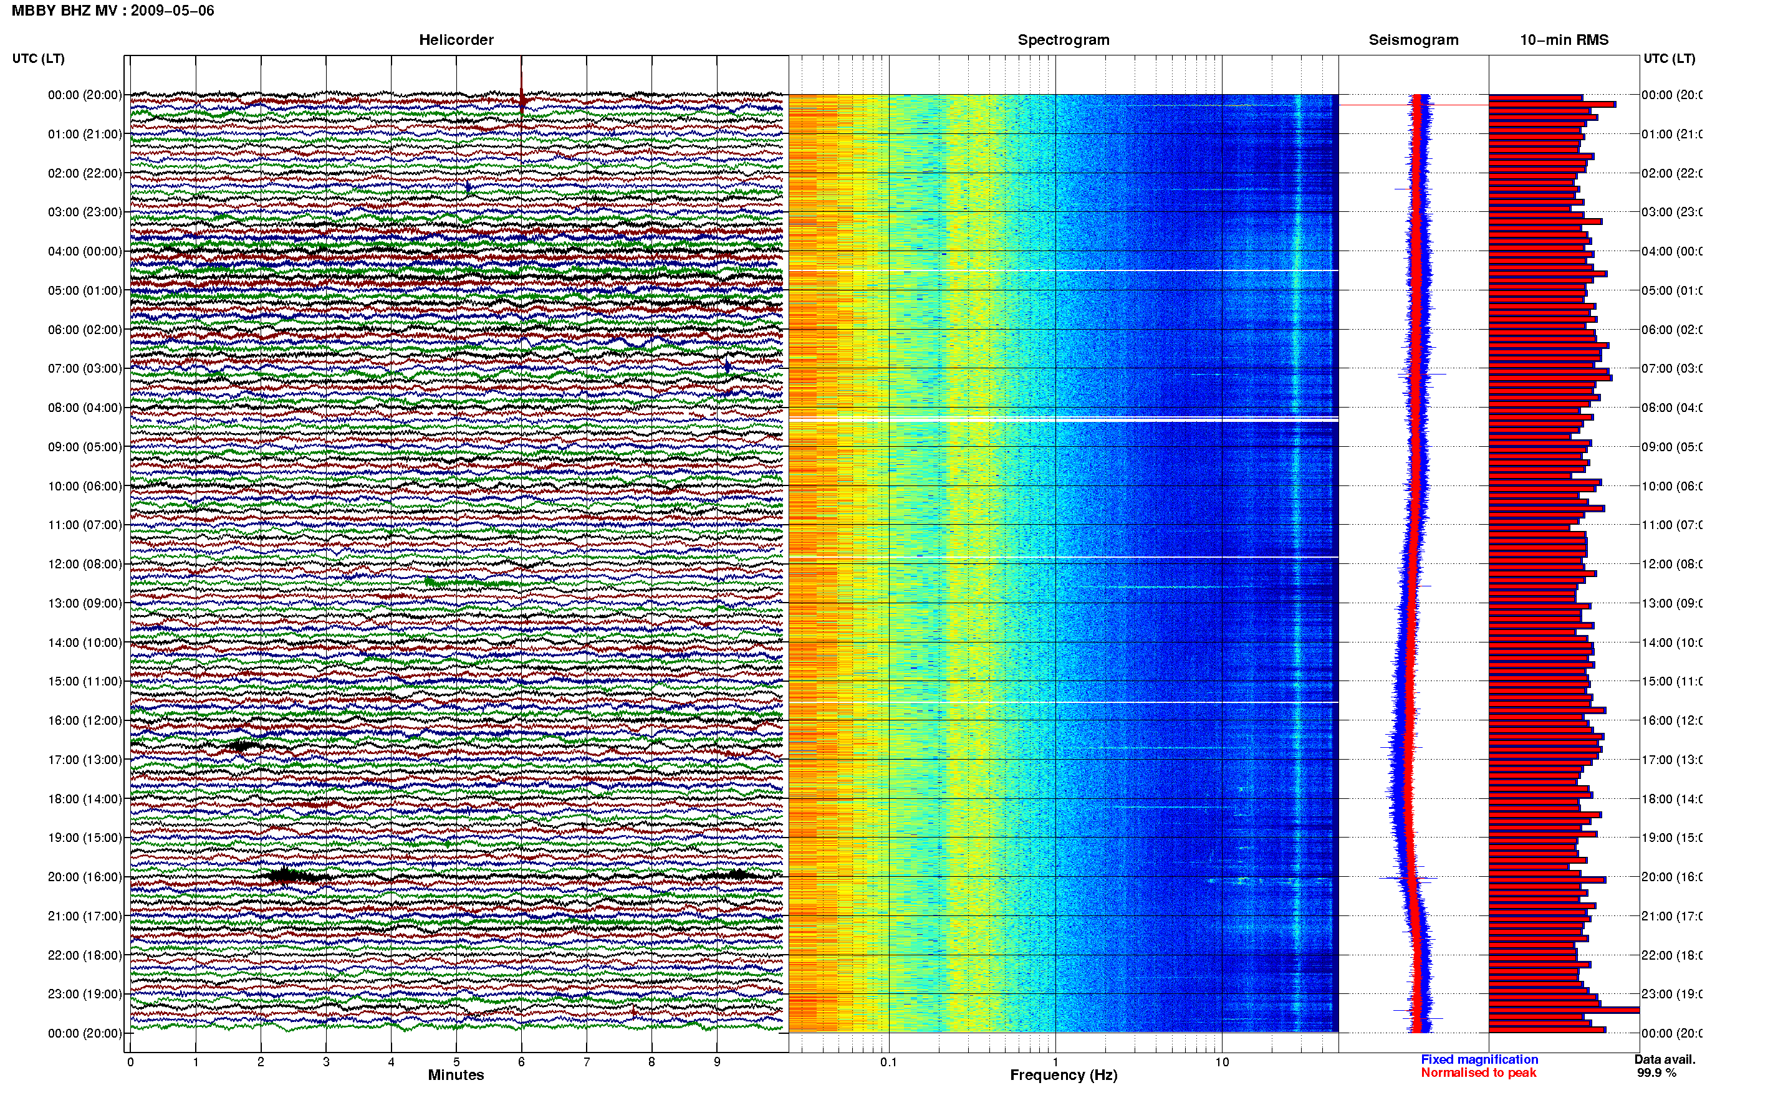1773x1108 pixels.
Task: Click the '99.9 %' data availability value
Action: [x=1656, y=1074]
